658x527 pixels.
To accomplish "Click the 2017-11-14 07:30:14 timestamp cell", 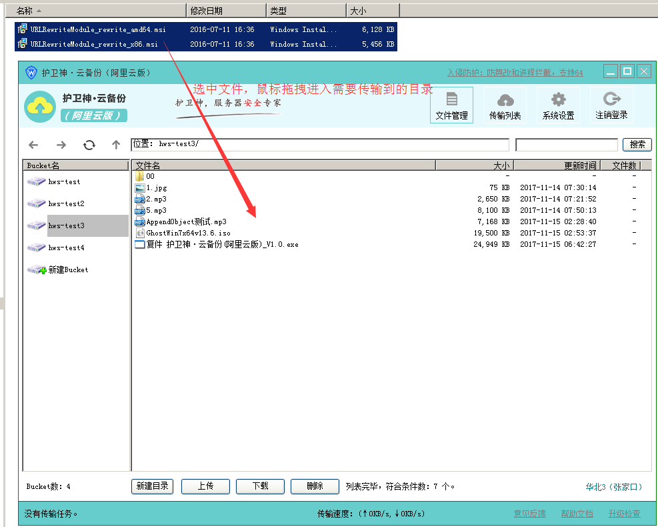I will (x=558, y=187).
